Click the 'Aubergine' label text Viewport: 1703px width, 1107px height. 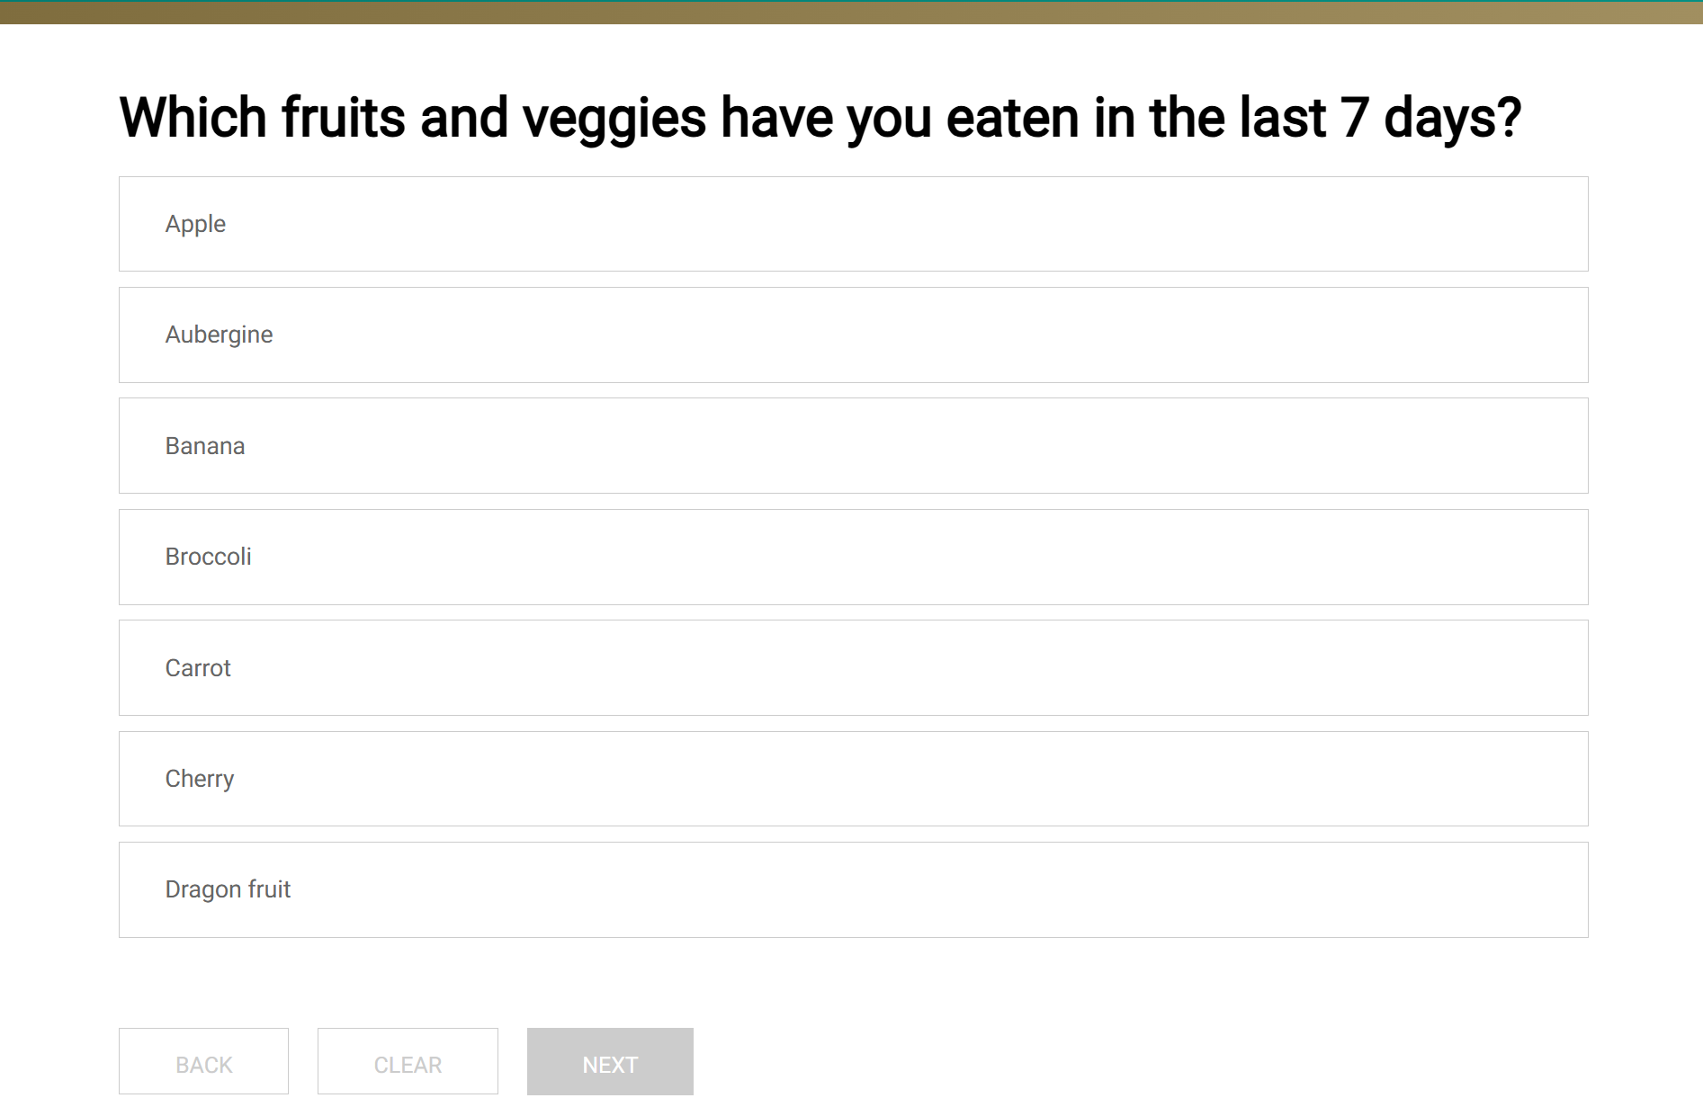pyautogui.click(x=219, y=335)
